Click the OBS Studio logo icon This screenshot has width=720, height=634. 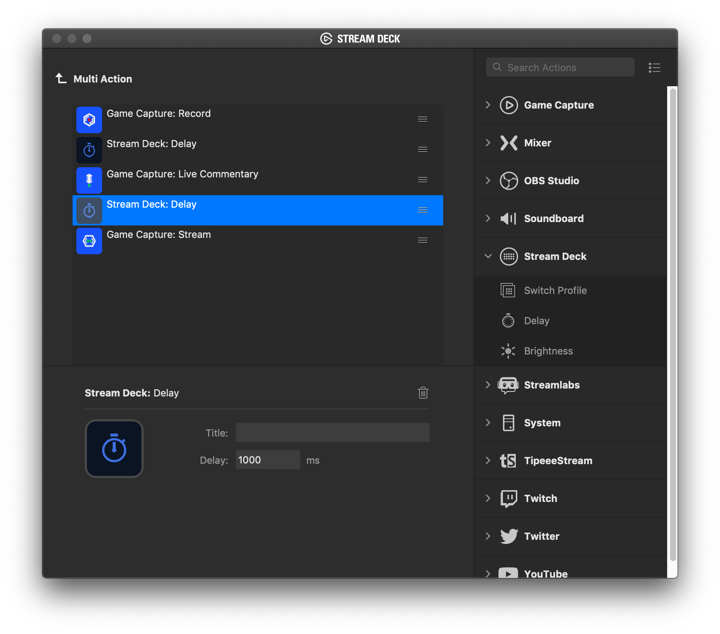click(x=509, y=181)
